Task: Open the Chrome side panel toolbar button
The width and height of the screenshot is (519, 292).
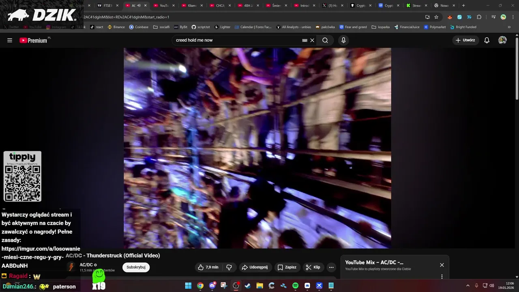Action: (493, 17)
